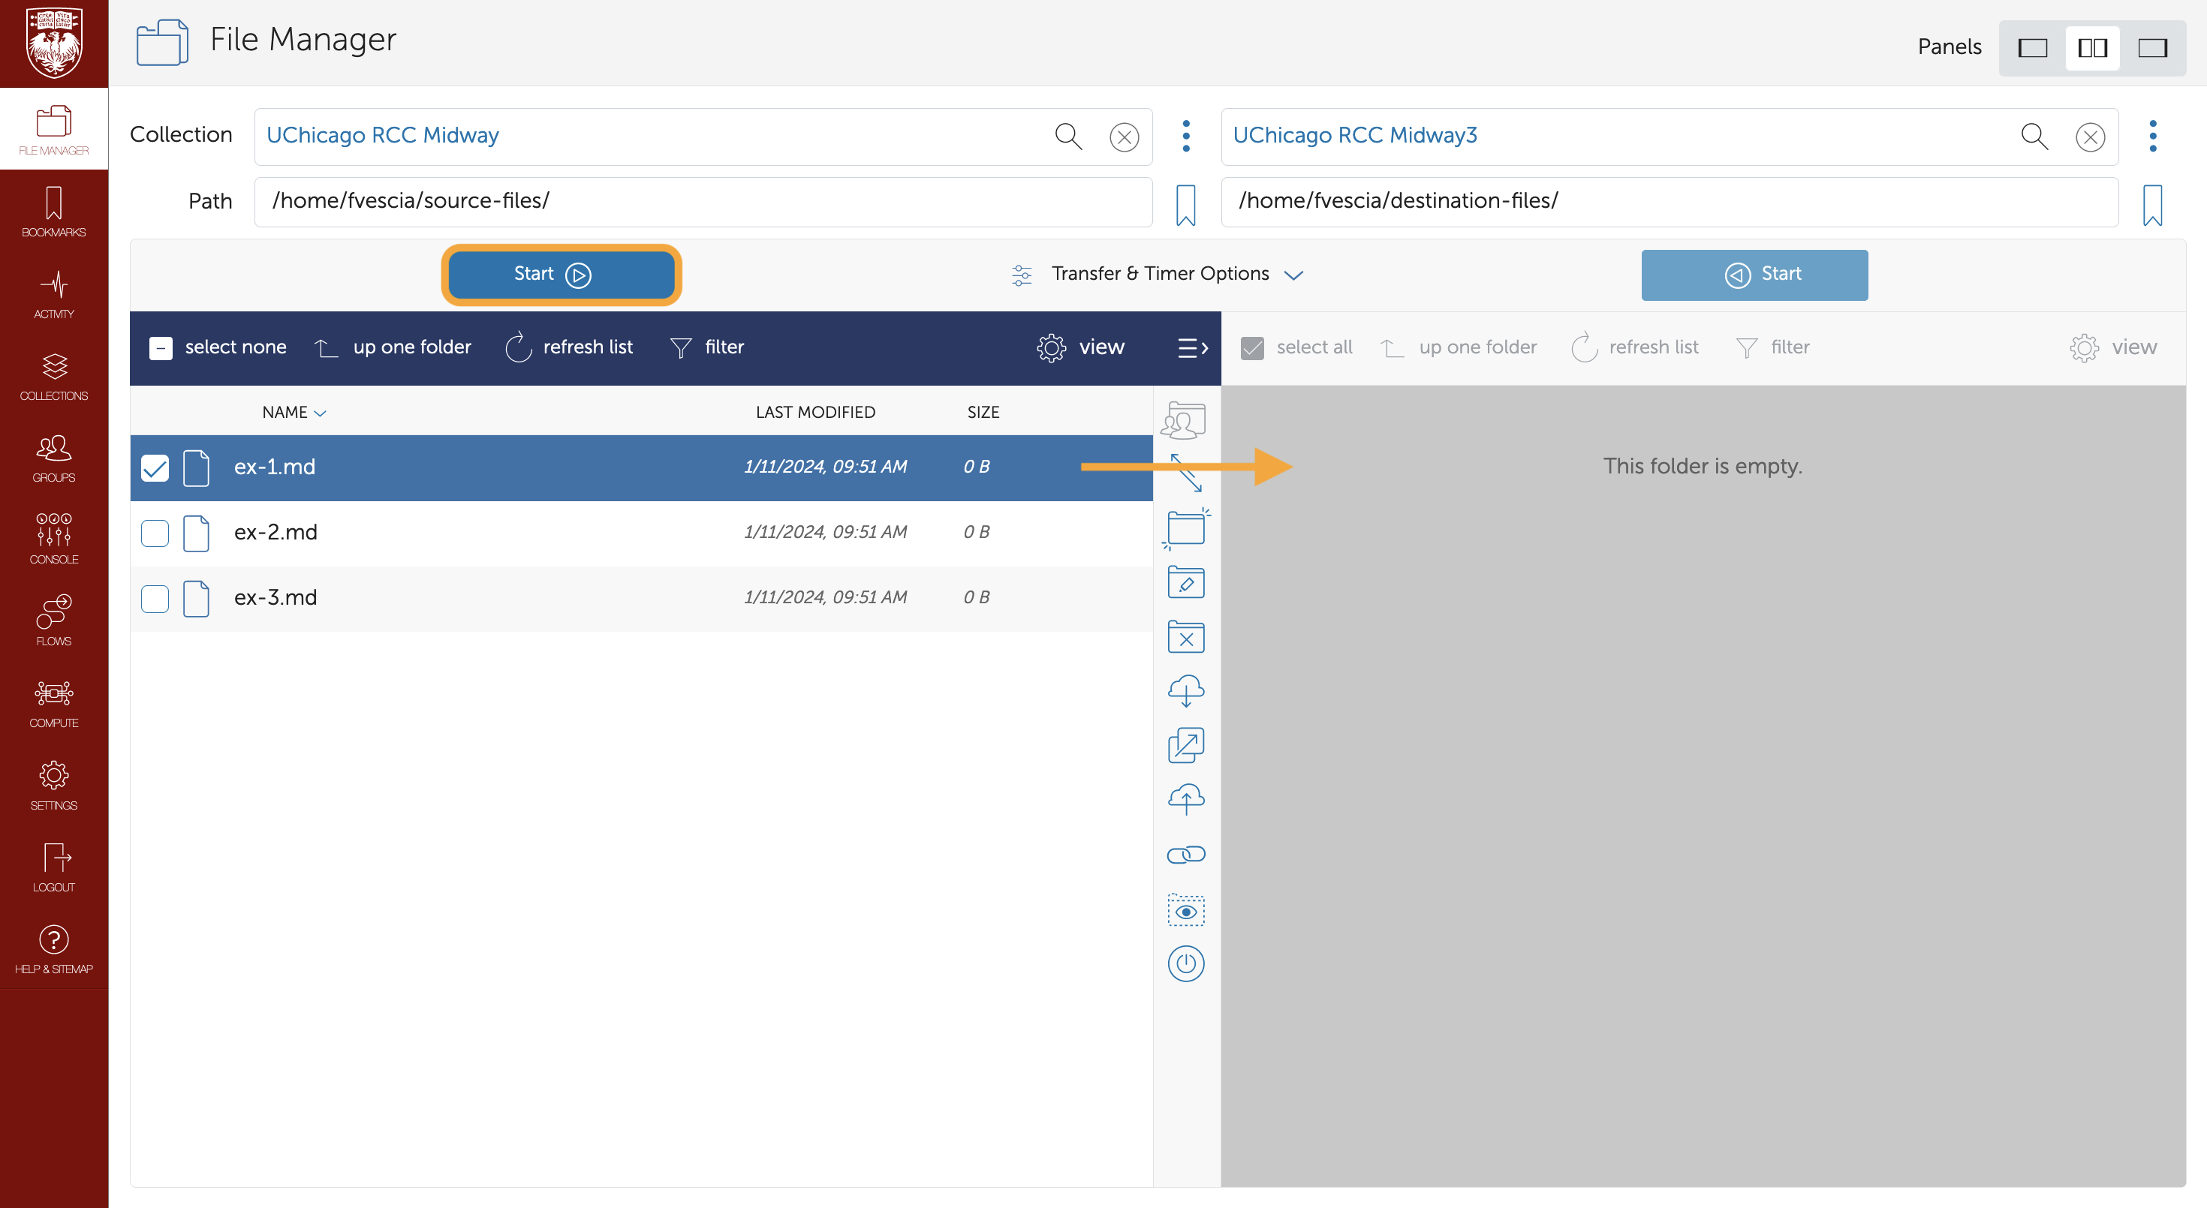Click Delete Selected icon

pos(1186,637)
